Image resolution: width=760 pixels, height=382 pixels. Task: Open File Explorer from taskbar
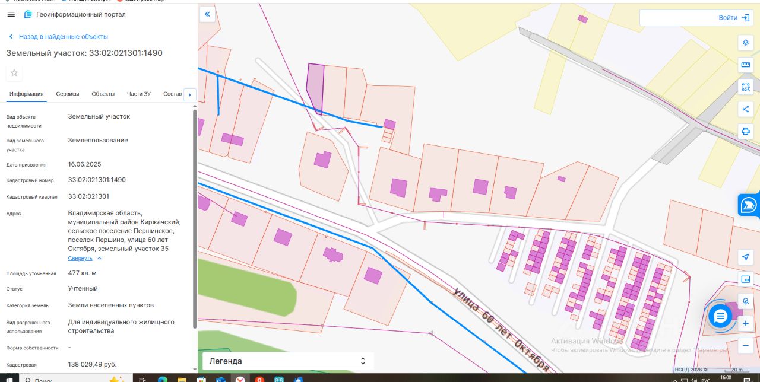pyautogui.click(x=182, y=379)
